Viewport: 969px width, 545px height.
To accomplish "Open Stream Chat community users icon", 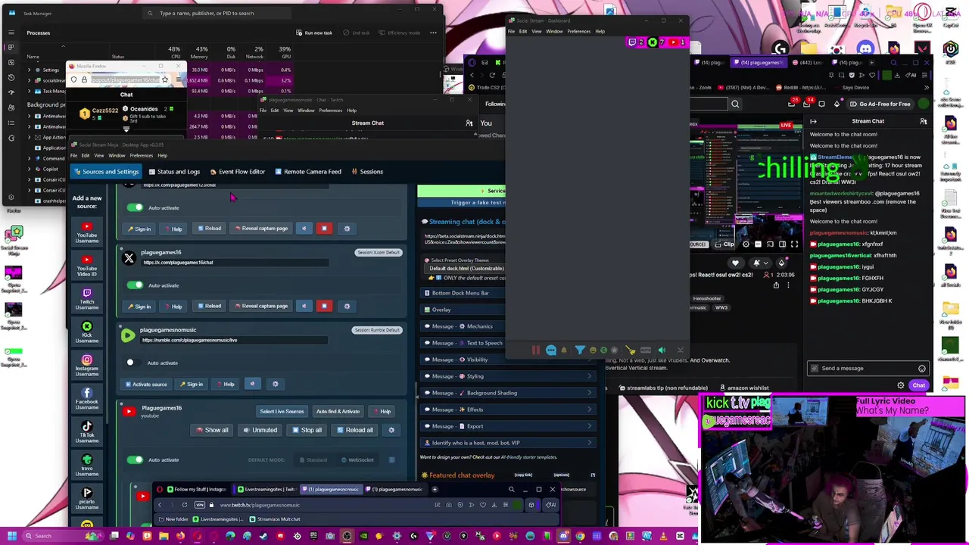I will 924,121.
